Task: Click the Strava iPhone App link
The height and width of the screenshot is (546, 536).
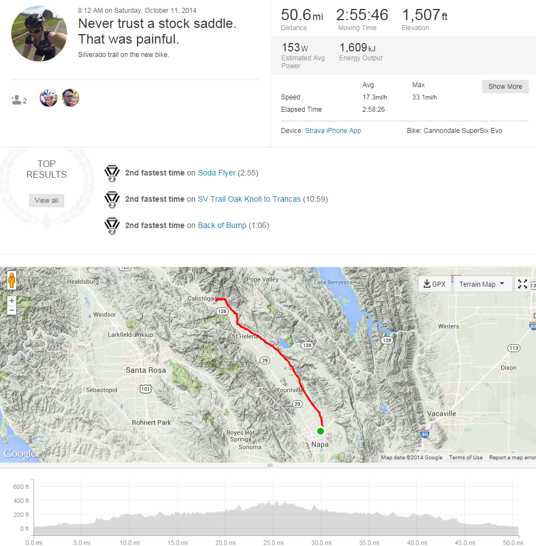Action: pyautogui.click(x=333, y=131)
